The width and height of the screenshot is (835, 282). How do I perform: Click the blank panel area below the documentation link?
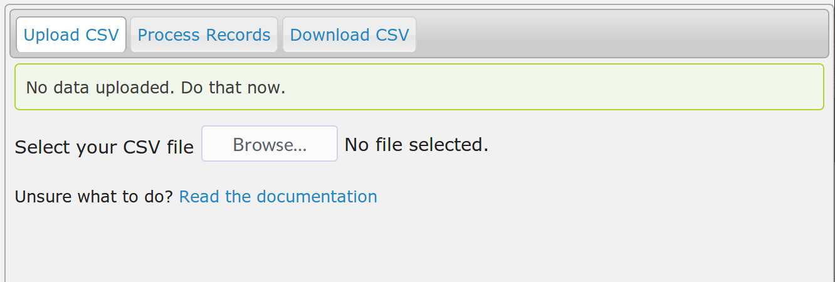tap(419, 244)
